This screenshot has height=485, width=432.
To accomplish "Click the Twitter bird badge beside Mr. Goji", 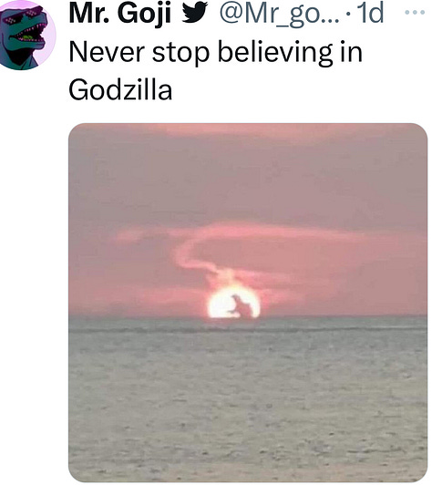I will point(194,13).
